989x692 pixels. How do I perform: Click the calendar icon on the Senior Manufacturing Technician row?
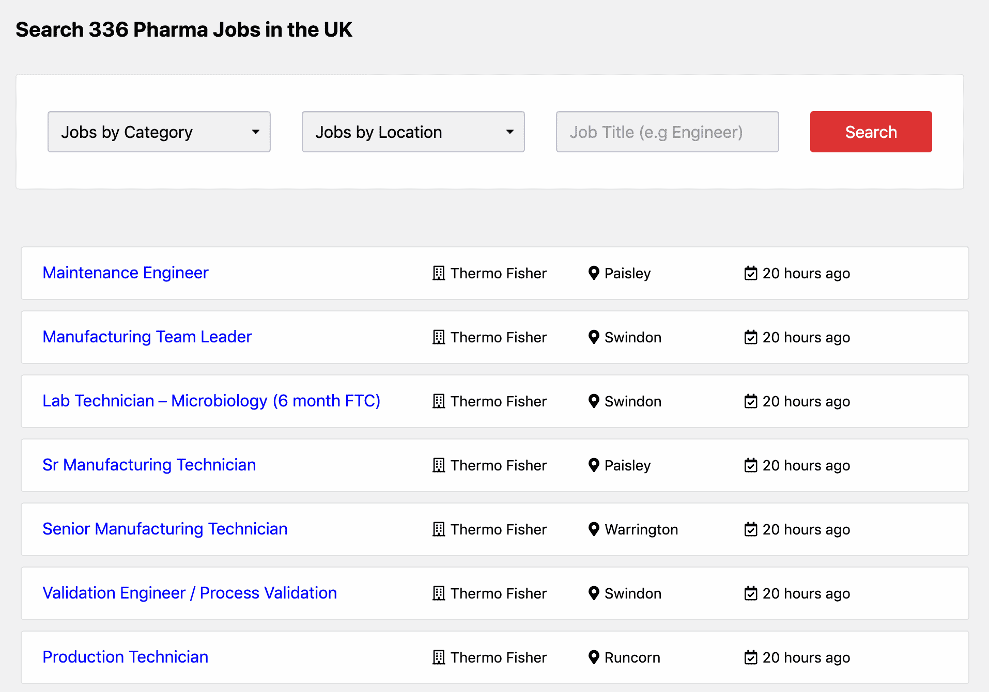pos(750,529)
